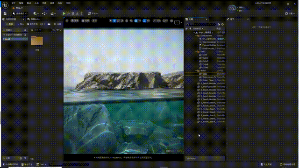Open the second menu bar item
Image resolution: width=299 pixels, height=168 pixels.
tap(21, 3)
